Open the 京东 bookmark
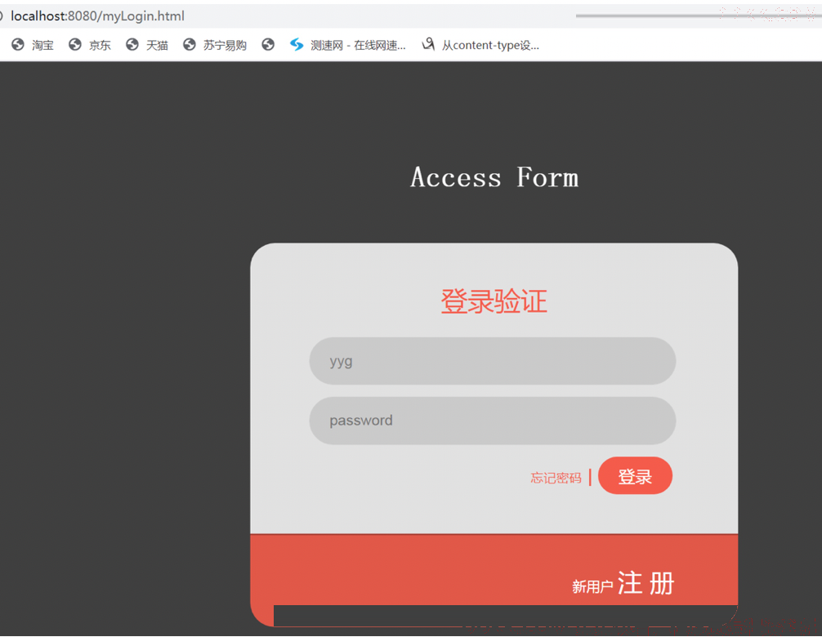This screenshot has height=637, width=822. click(91, 45)
